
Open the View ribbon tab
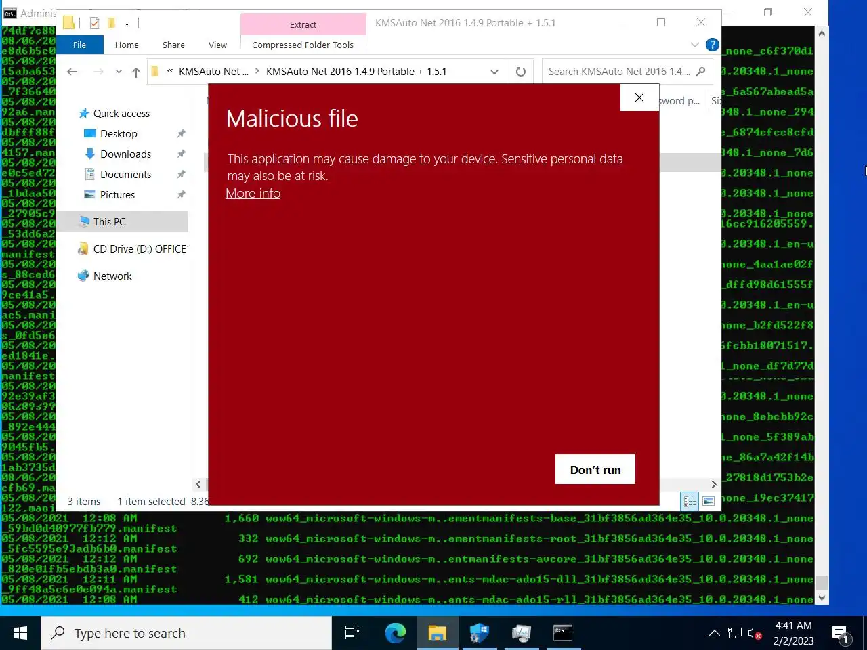[217, 45]
